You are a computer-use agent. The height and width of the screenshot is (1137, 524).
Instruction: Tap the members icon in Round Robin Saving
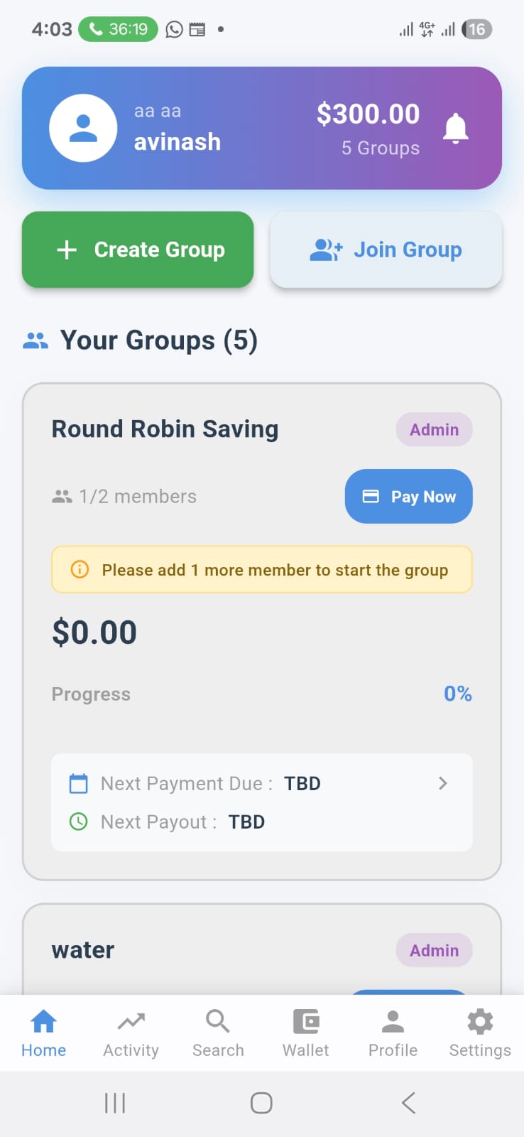click(62, 497)
